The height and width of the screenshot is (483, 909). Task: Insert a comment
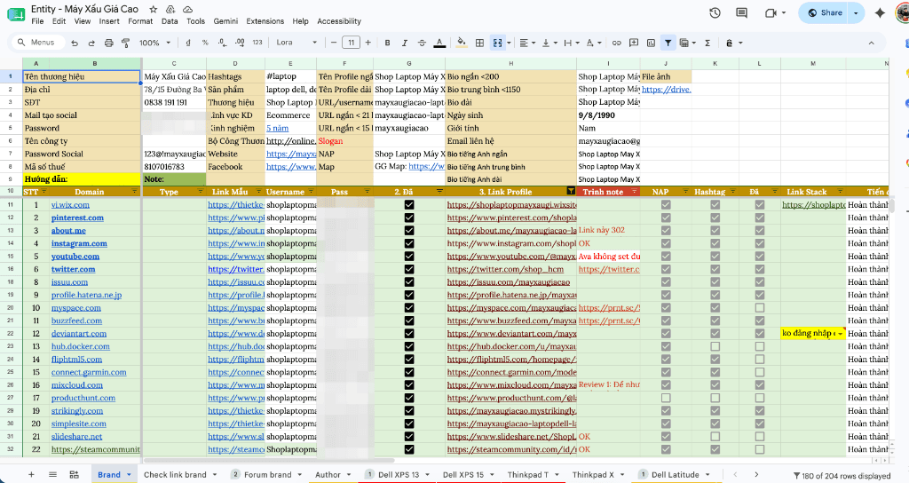pos(634,43)
